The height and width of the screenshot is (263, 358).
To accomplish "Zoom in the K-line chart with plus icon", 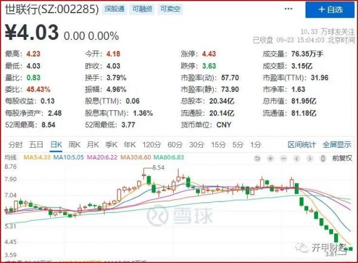I will tap(270, 158).
